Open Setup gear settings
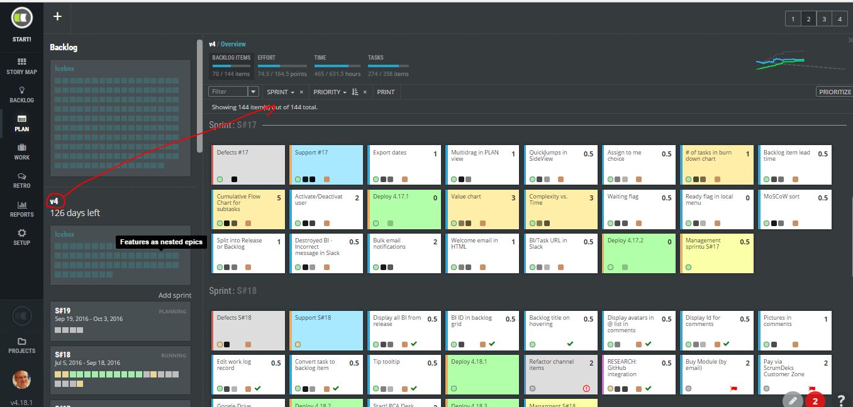This screenshot has height=407, width=853. tap(21, 237)
